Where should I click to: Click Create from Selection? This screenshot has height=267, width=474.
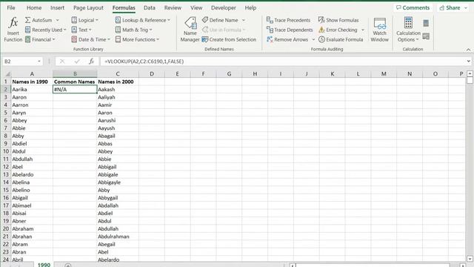click(x=229, y=39)
